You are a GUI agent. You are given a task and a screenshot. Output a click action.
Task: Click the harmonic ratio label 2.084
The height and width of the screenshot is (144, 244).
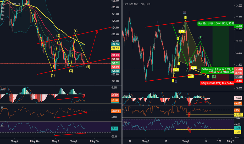(181, 31)
